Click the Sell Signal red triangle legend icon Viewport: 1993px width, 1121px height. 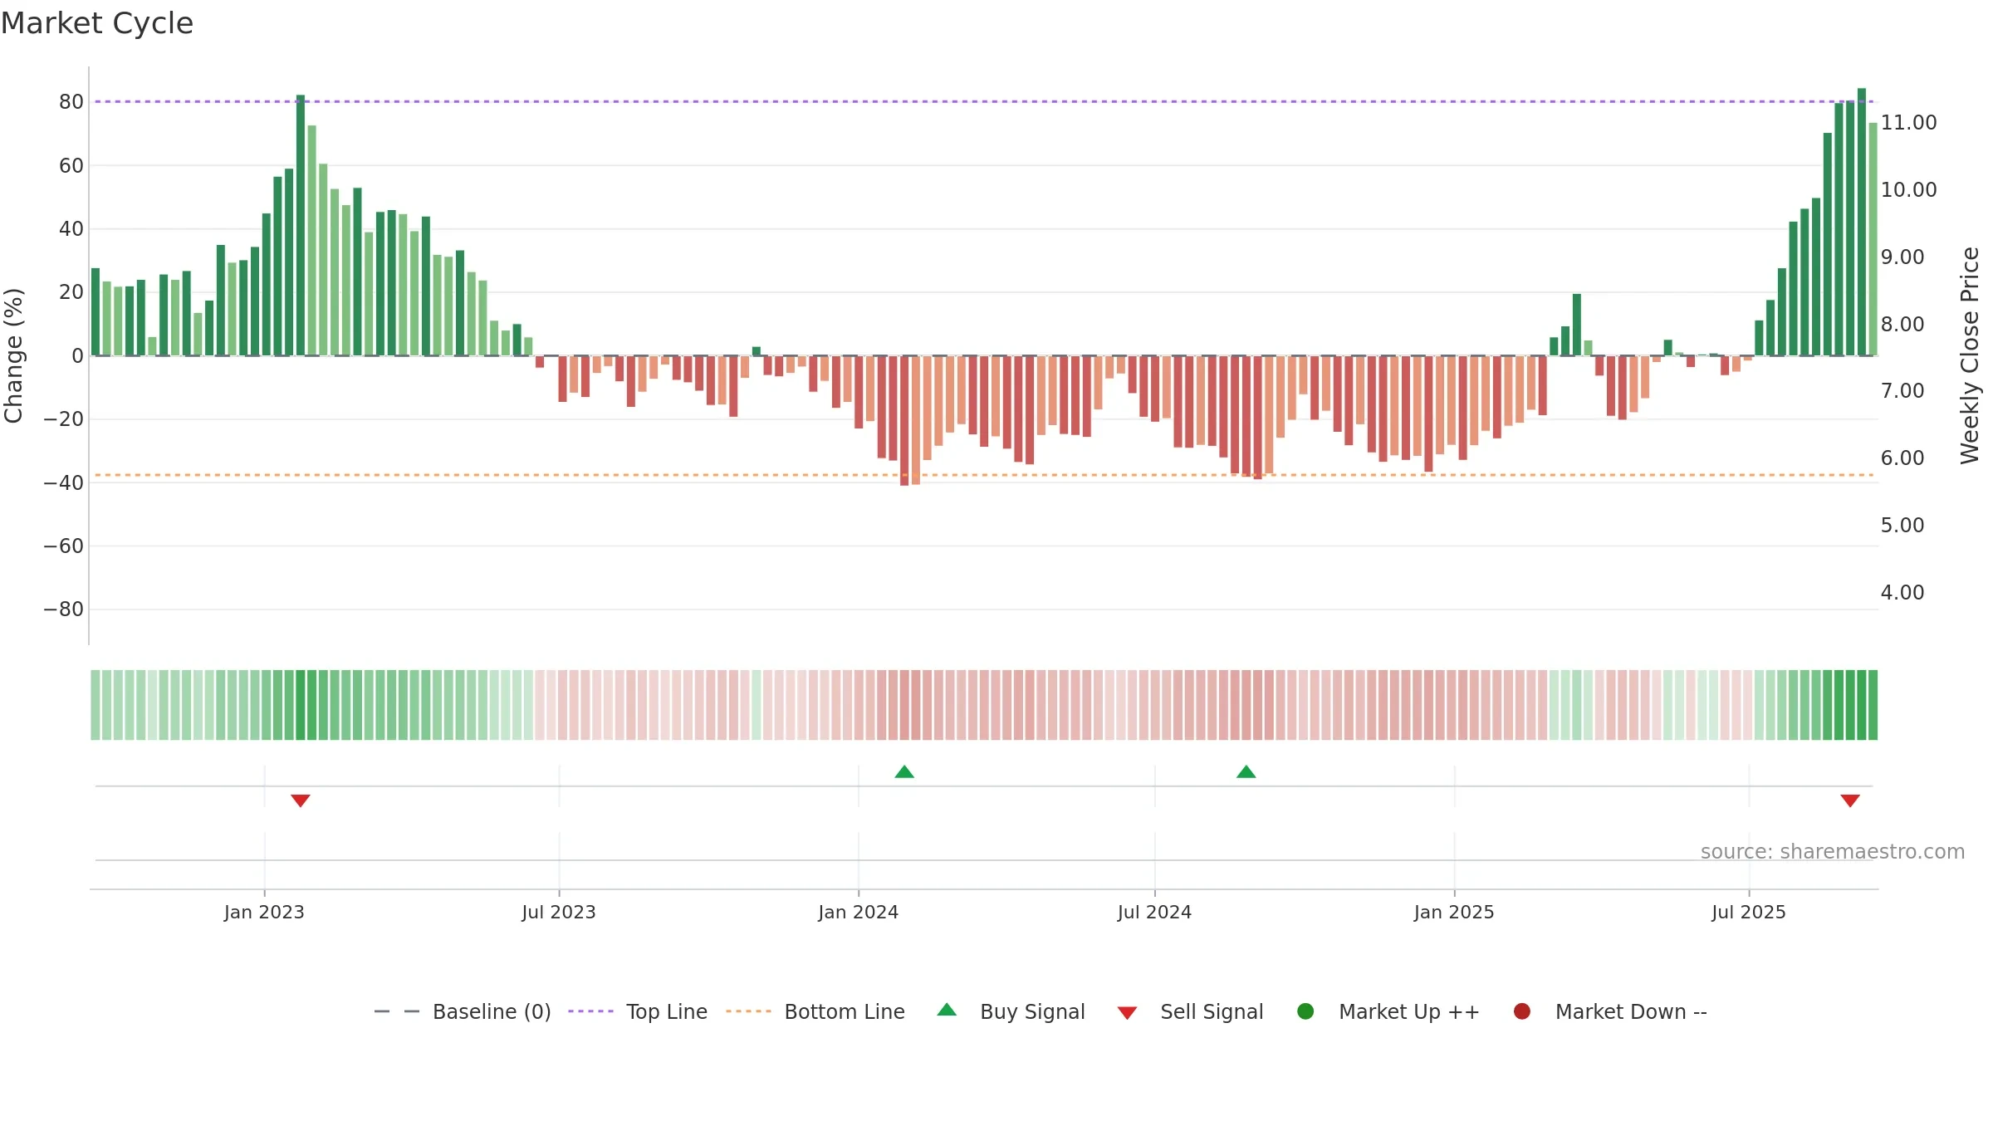pyautogui.click(x=1127, y=1013)
